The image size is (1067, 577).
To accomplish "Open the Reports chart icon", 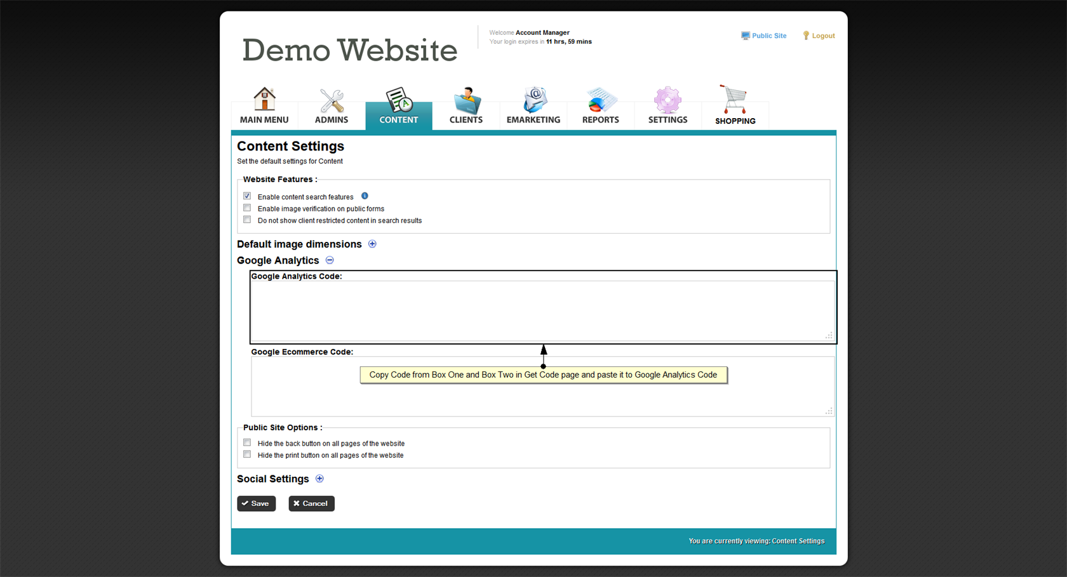I will 600,100.
